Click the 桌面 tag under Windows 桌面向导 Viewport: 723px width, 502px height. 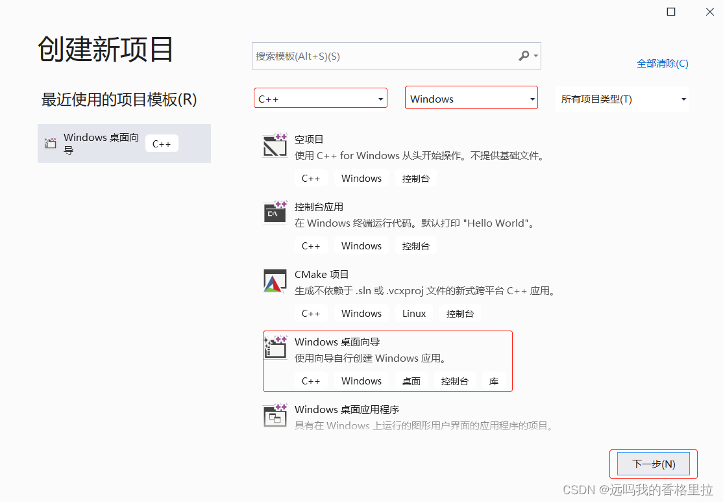[411, 381]
